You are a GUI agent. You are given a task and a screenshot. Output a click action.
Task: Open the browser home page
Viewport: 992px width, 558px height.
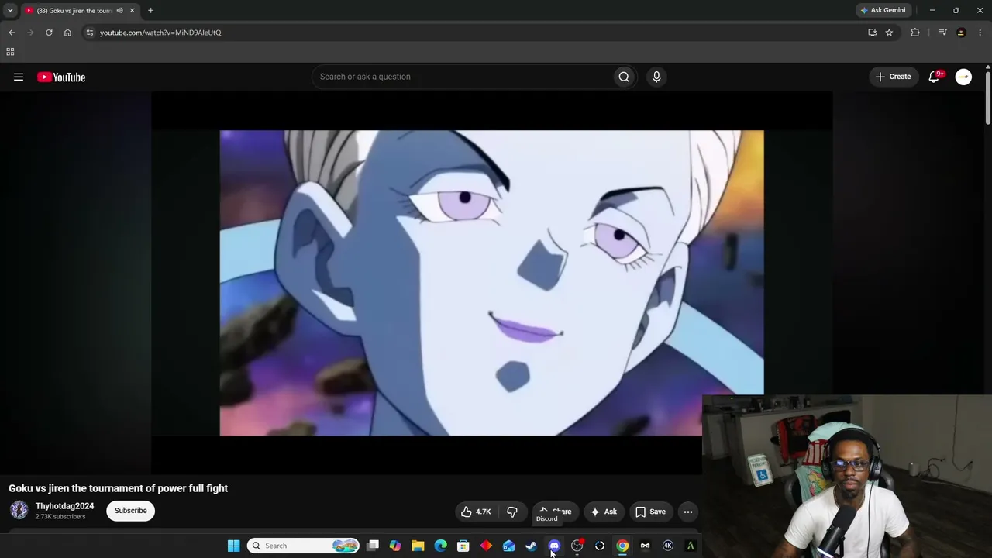click(x=67, y=33)
